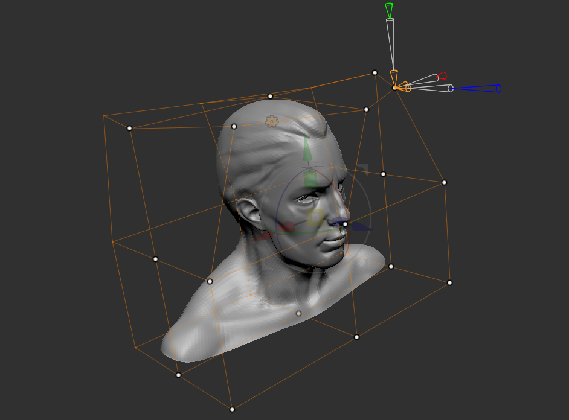Click the green scale handle above the eye

coord(310,179)
